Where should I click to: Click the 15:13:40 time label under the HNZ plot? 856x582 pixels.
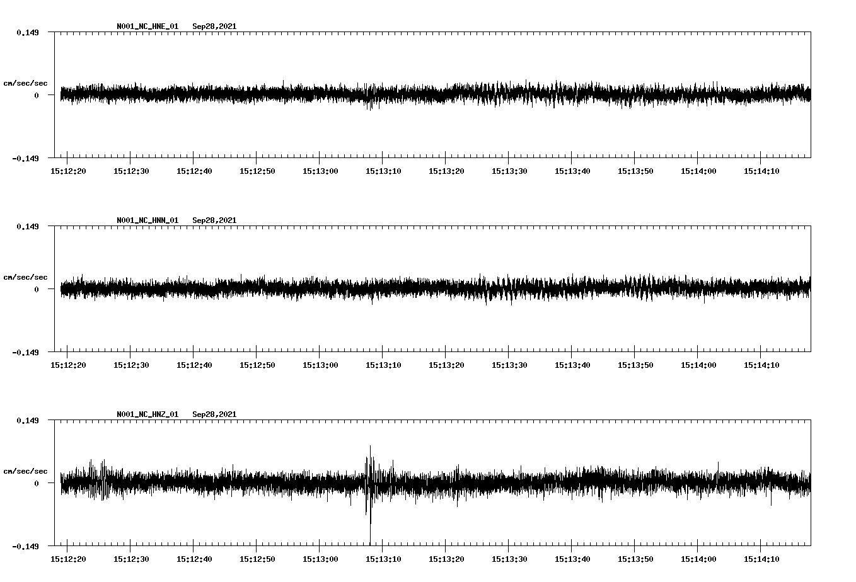pyautogui.click(x=572, y=559)
